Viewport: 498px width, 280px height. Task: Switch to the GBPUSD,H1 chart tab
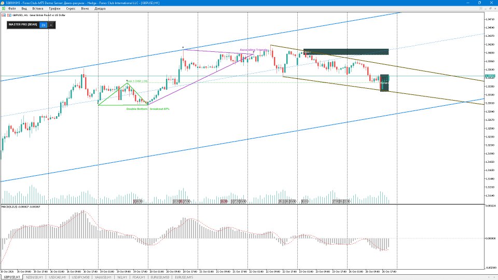click(x=12, y=277)
